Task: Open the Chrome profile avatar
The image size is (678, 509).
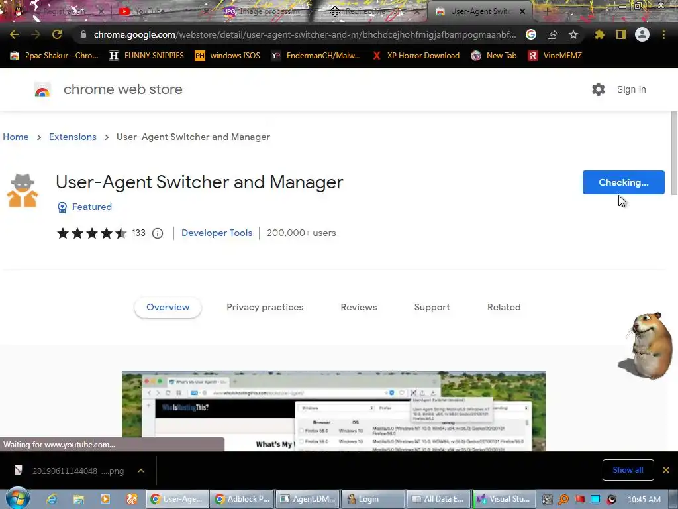Action: 642,34
